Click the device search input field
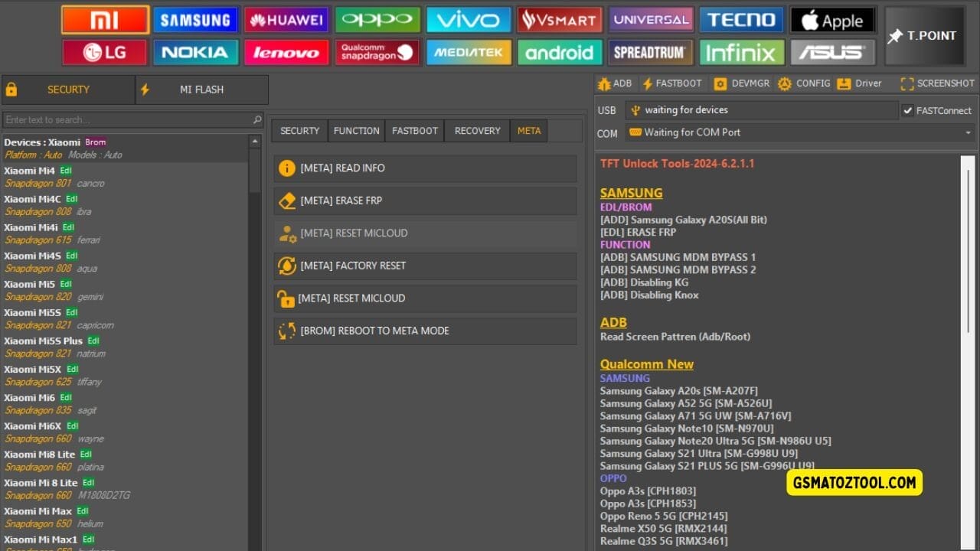The image size is (980, 551). 122,119
